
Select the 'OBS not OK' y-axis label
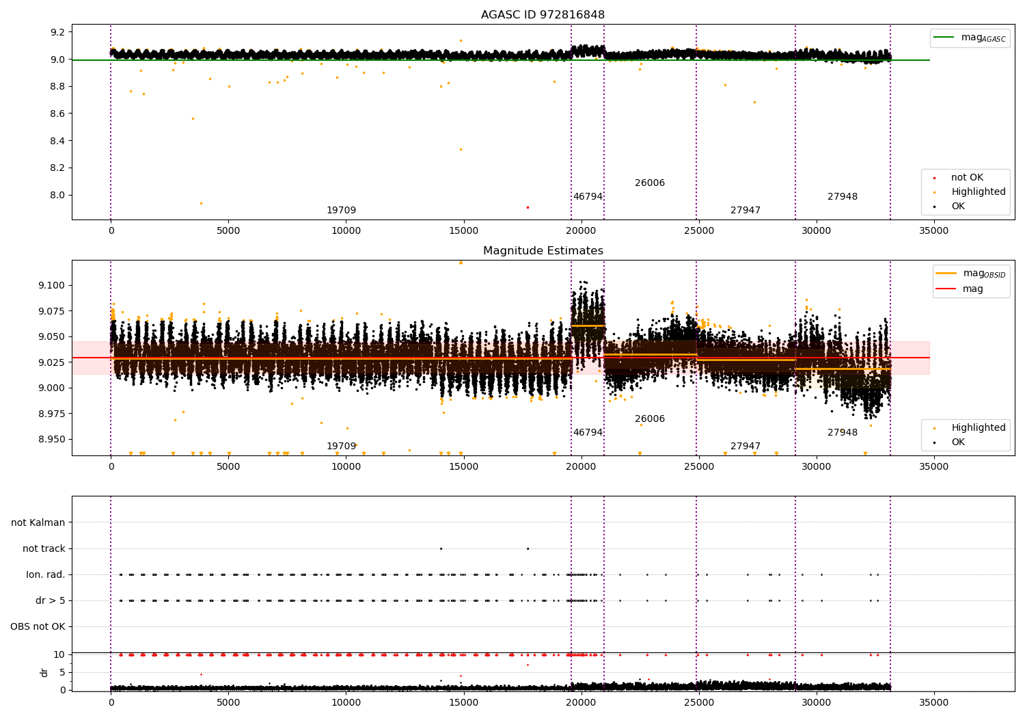click(38, 626)
